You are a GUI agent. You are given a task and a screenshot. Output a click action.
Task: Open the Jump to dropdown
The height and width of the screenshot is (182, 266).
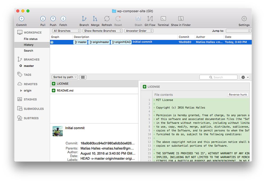(238, 31)
